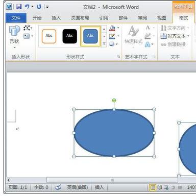Viewport: 196px width, 196px height.
Task: Open the Text Effects dropdown arrow
Action: point(153,44)
